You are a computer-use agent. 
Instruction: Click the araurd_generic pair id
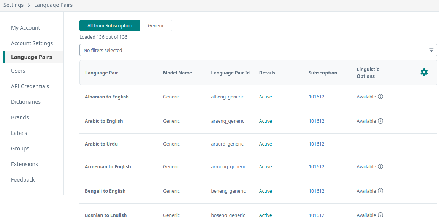[227, 144]
